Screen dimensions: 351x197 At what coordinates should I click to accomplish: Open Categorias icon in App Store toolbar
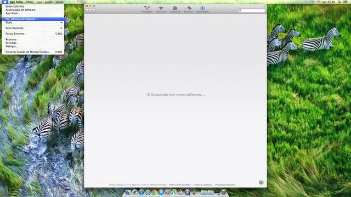pos(175,9)
